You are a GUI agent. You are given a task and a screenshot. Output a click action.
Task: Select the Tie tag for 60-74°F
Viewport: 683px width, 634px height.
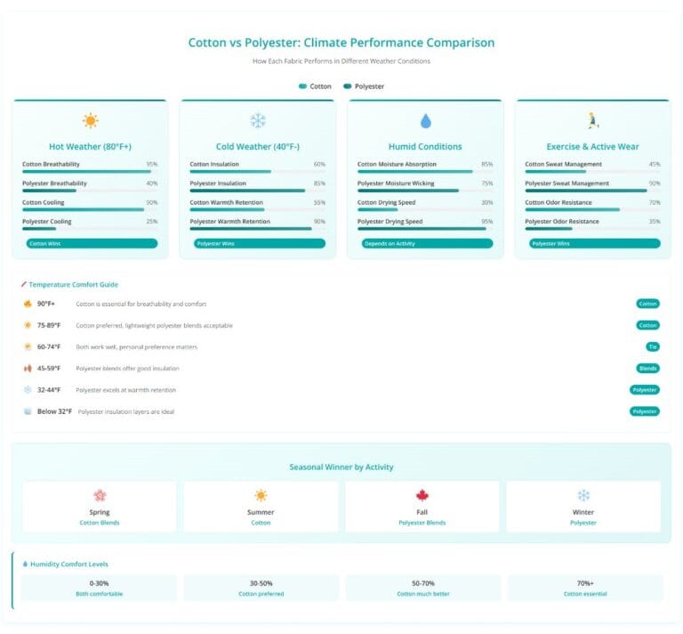[x=653, y=346]
